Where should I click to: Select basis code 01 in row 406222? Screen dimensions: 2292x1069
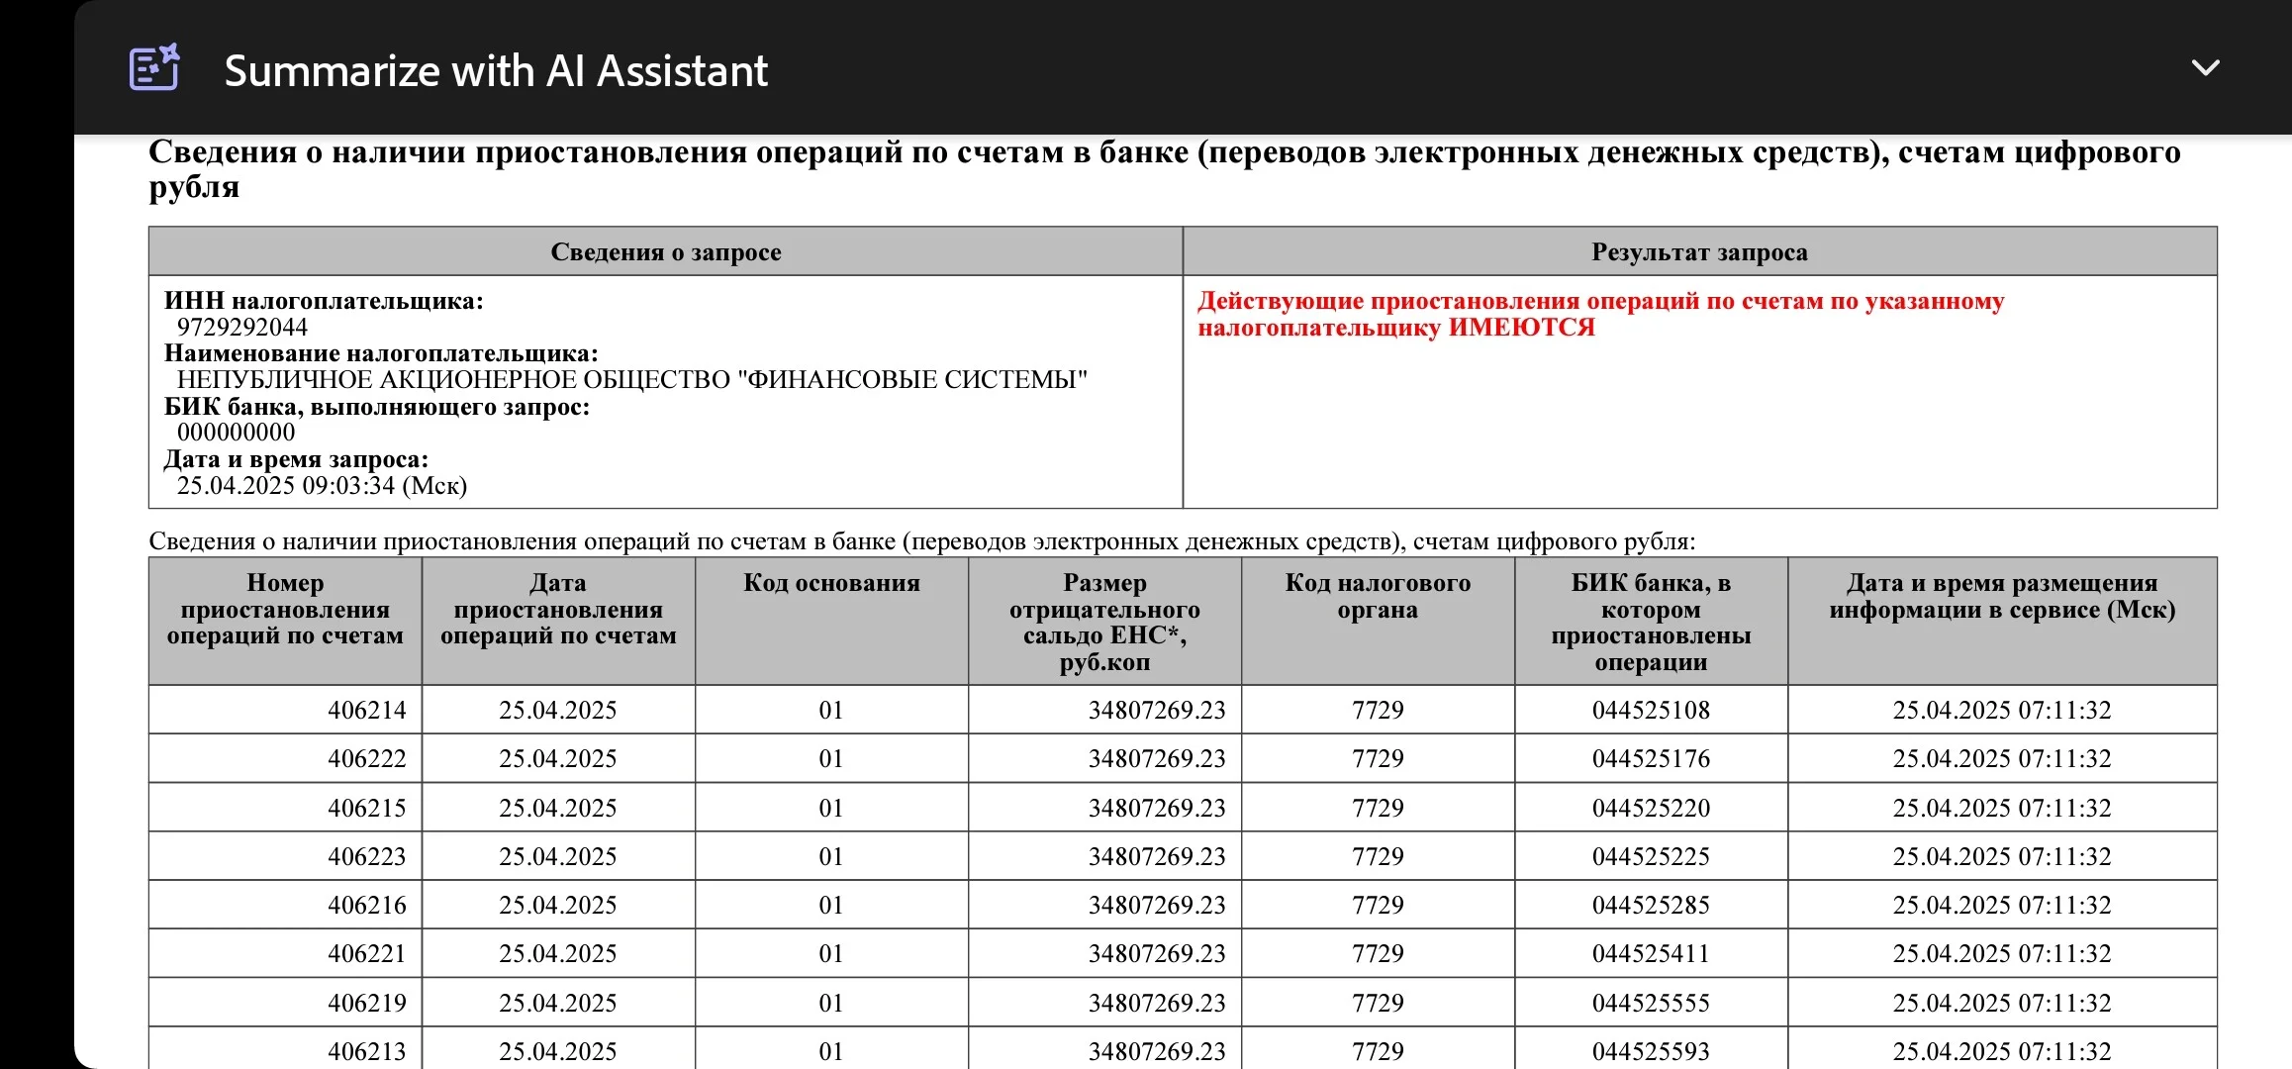(831, 758)
